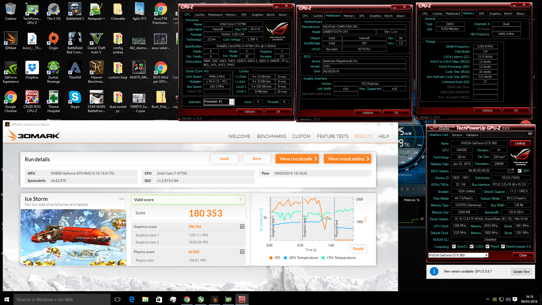Click Valid score help question mark
Screen dimensions: 542x305
[241, 200]
